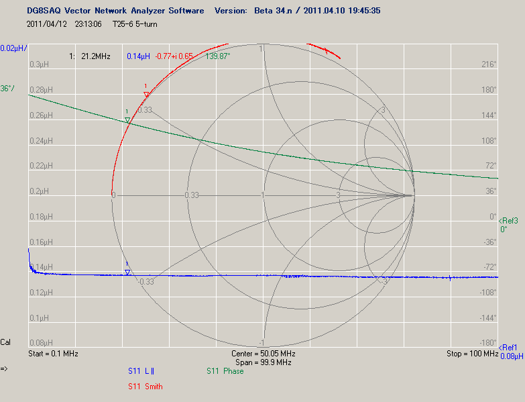This screenshot has height=402, width=525.
Task: Click the 36°/ phase scale label
Action: coord(7,89)
